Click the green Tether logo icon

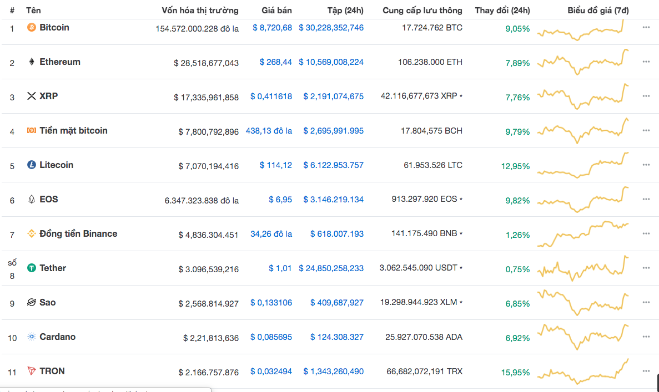pyautogui.click(x=32, y=268)
